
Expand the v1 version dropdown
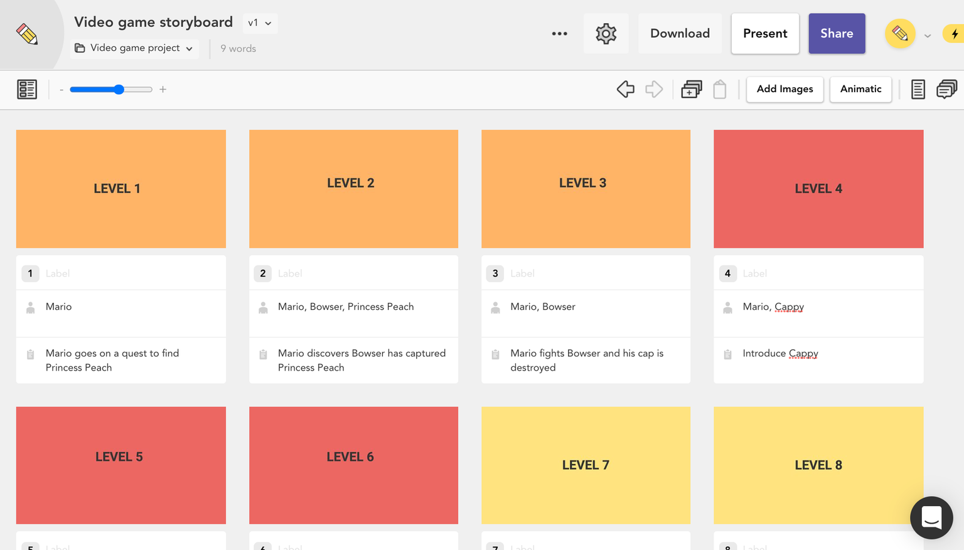coord(259,23)
